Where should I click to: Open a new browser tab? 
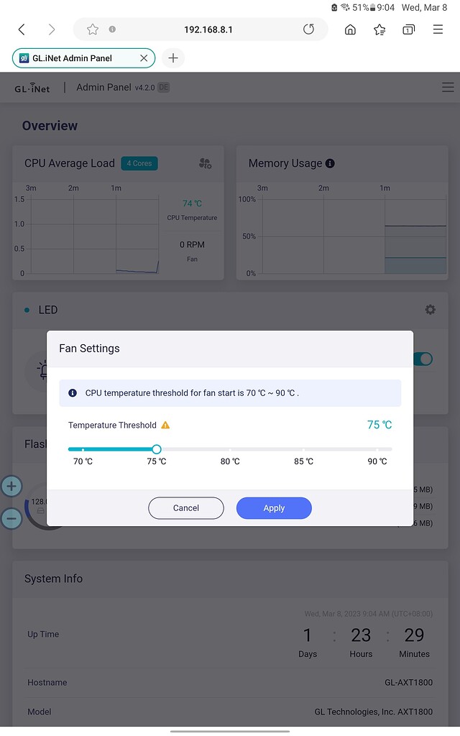[172, 58]
